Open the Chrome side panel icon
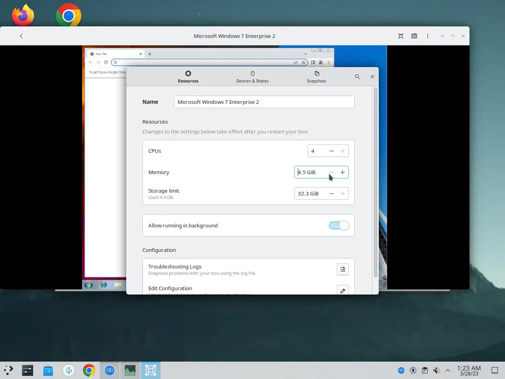 313,62
